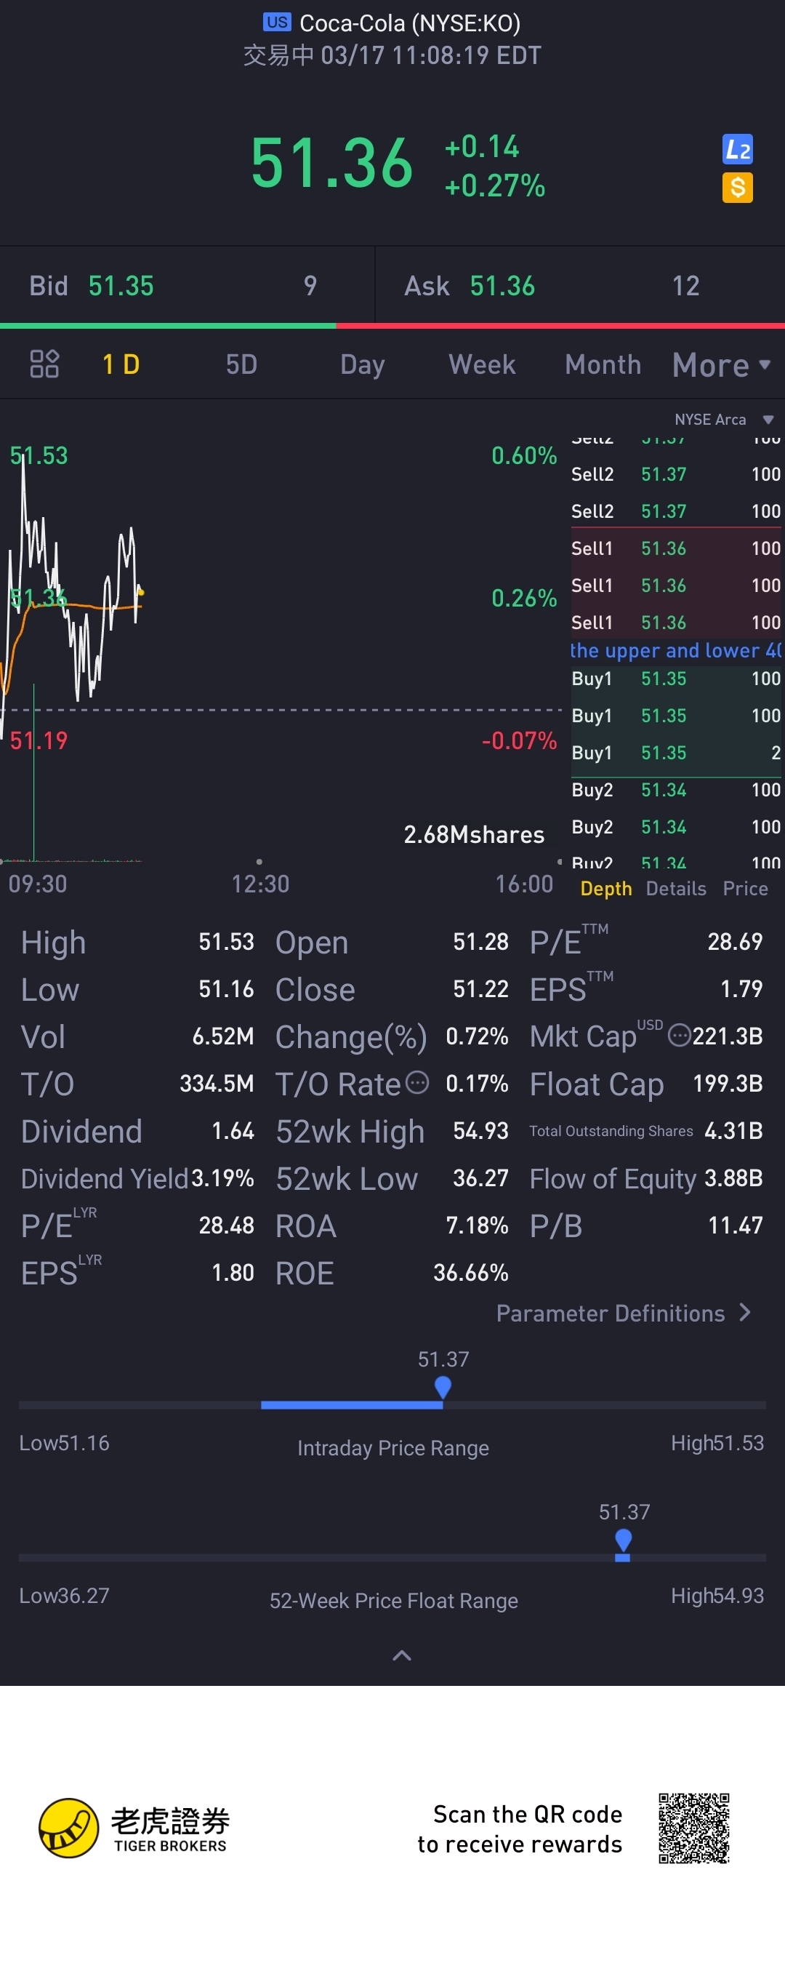
Task: Tap the Vol value 6.52M
Action: [x=222, y=1035]
